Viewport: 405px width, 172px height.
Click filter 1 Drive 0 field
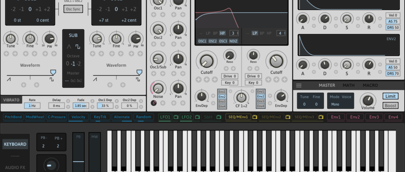(230, 76)
